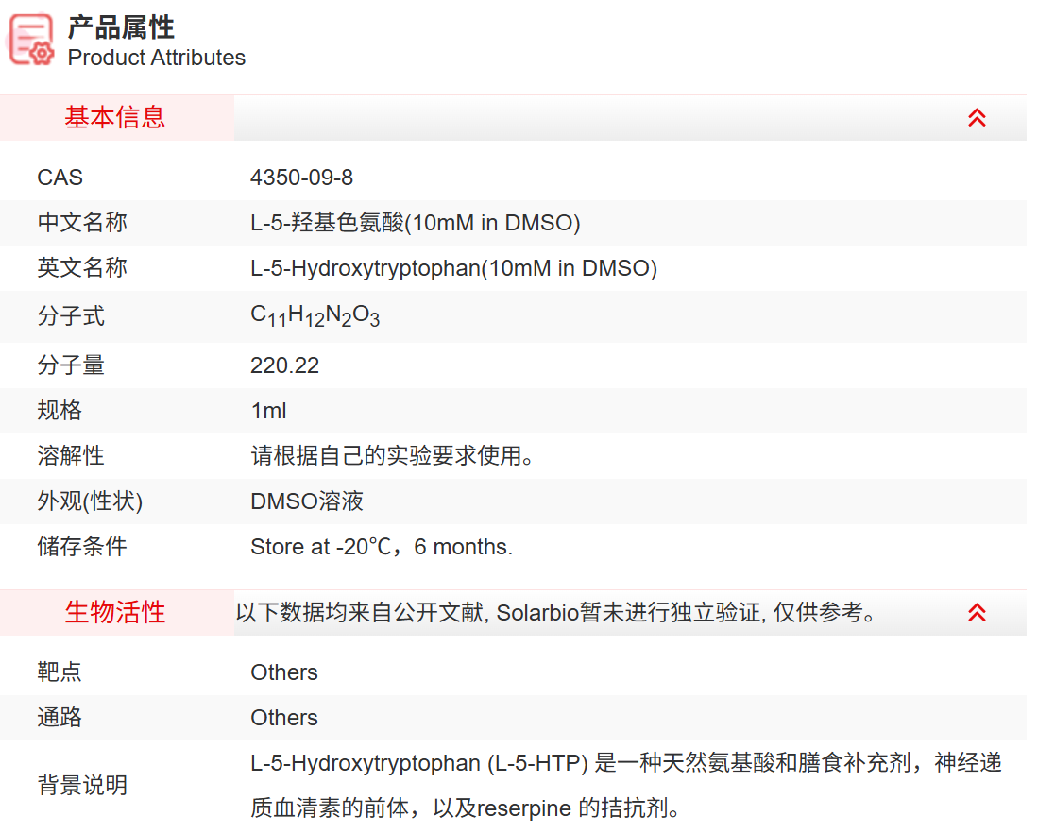The image size is (1038, 833).
Task: Click the English name L-5-Hydroxytryptophan value
Action: point(453,268)
